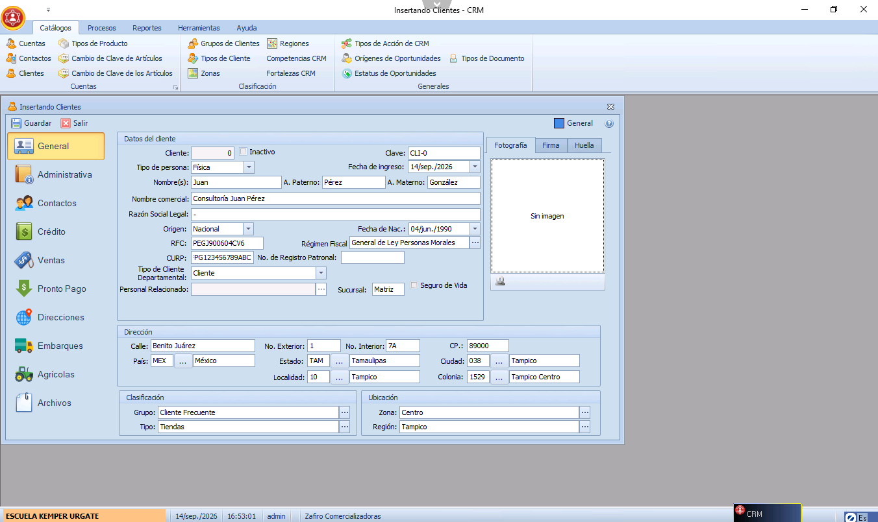The width and height of the screenshot is (878, 522).
Task: Switch to the Firma tab
Action: pos(551,145)
